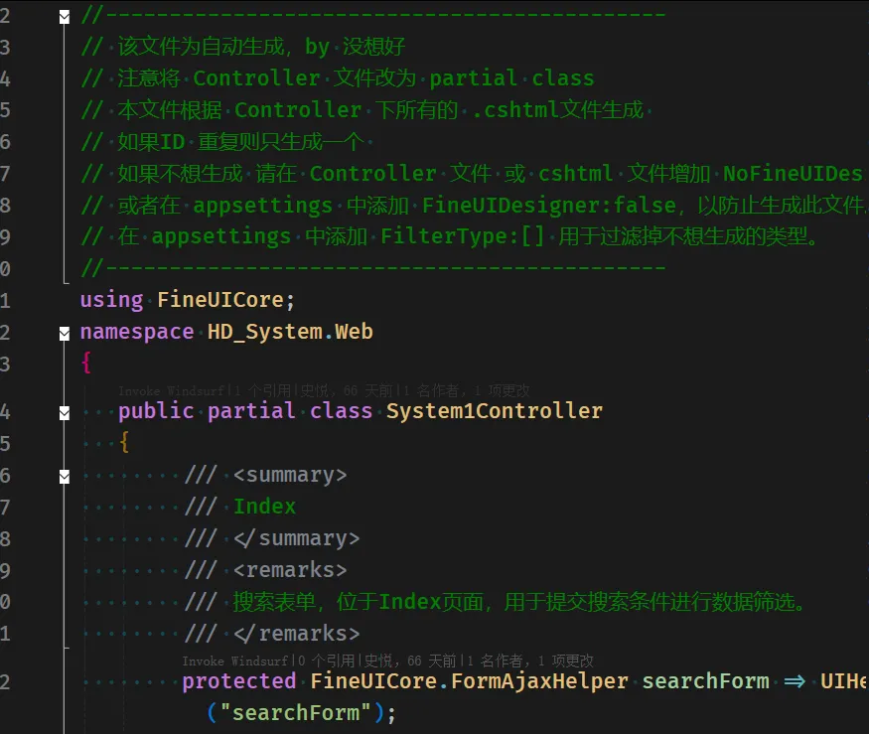Collapse the System1Controller class block
The image size is (869, 734).
point(65,412)
